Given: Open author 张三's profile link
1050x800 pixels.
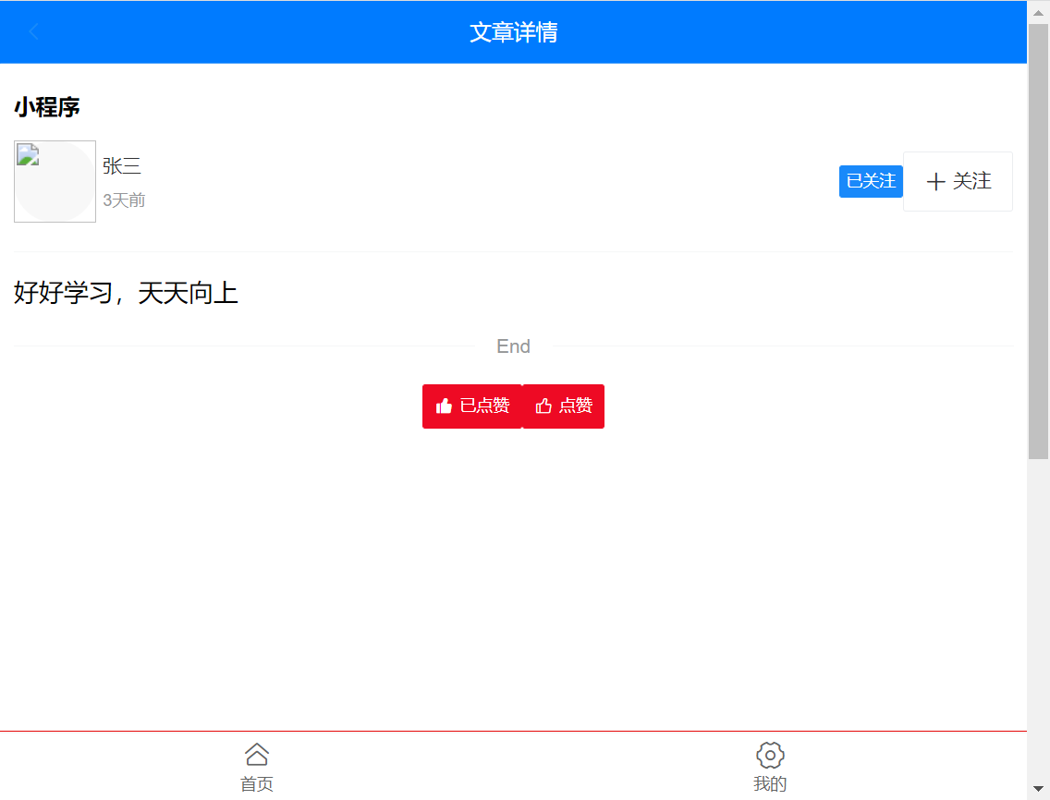Looking at the screenshot, I should coord(123,165).
